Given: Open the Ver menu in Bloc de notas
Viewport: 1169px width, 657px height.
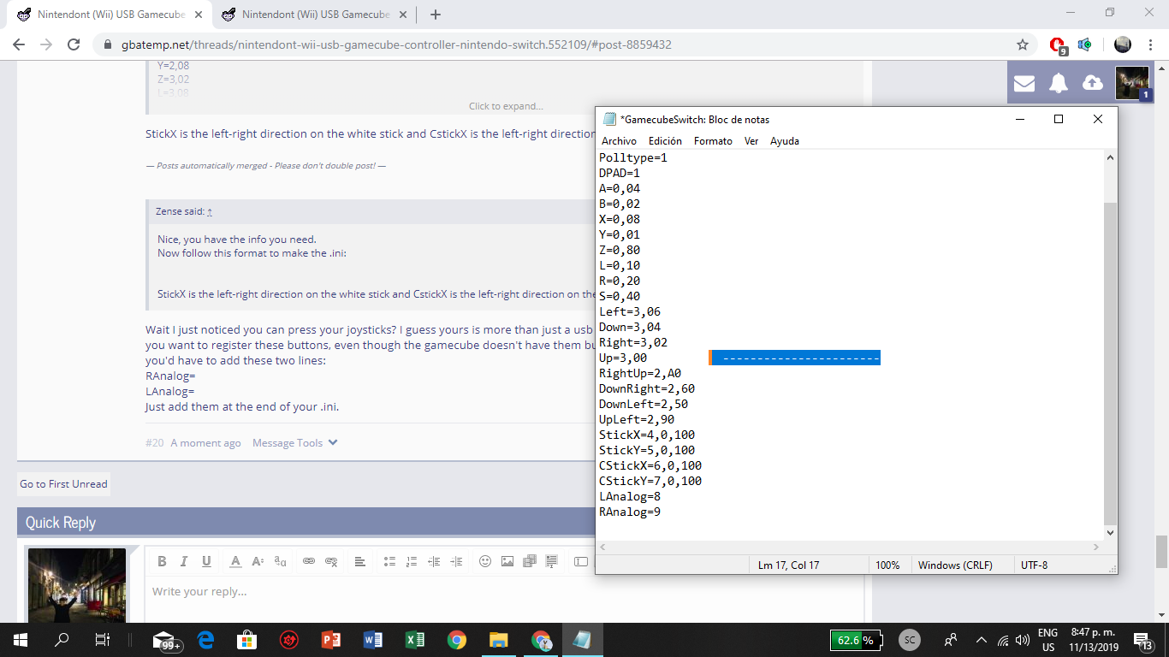Looking at the screenshot, I should 751,141.
